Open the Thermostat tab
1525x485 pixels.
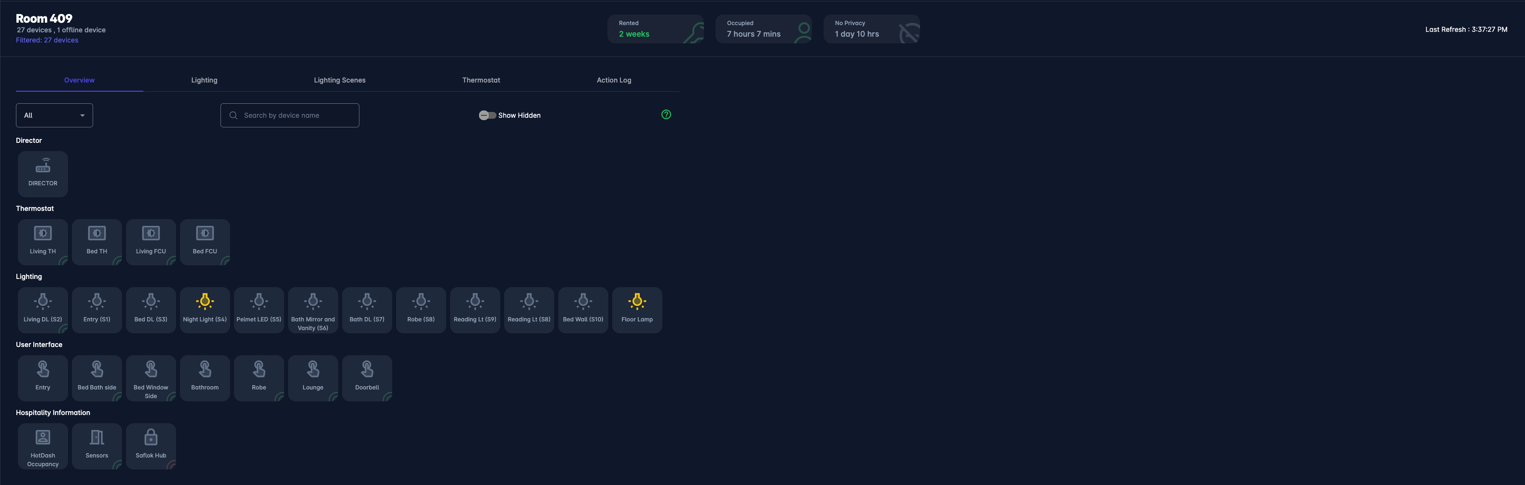(x=481, y=80)
